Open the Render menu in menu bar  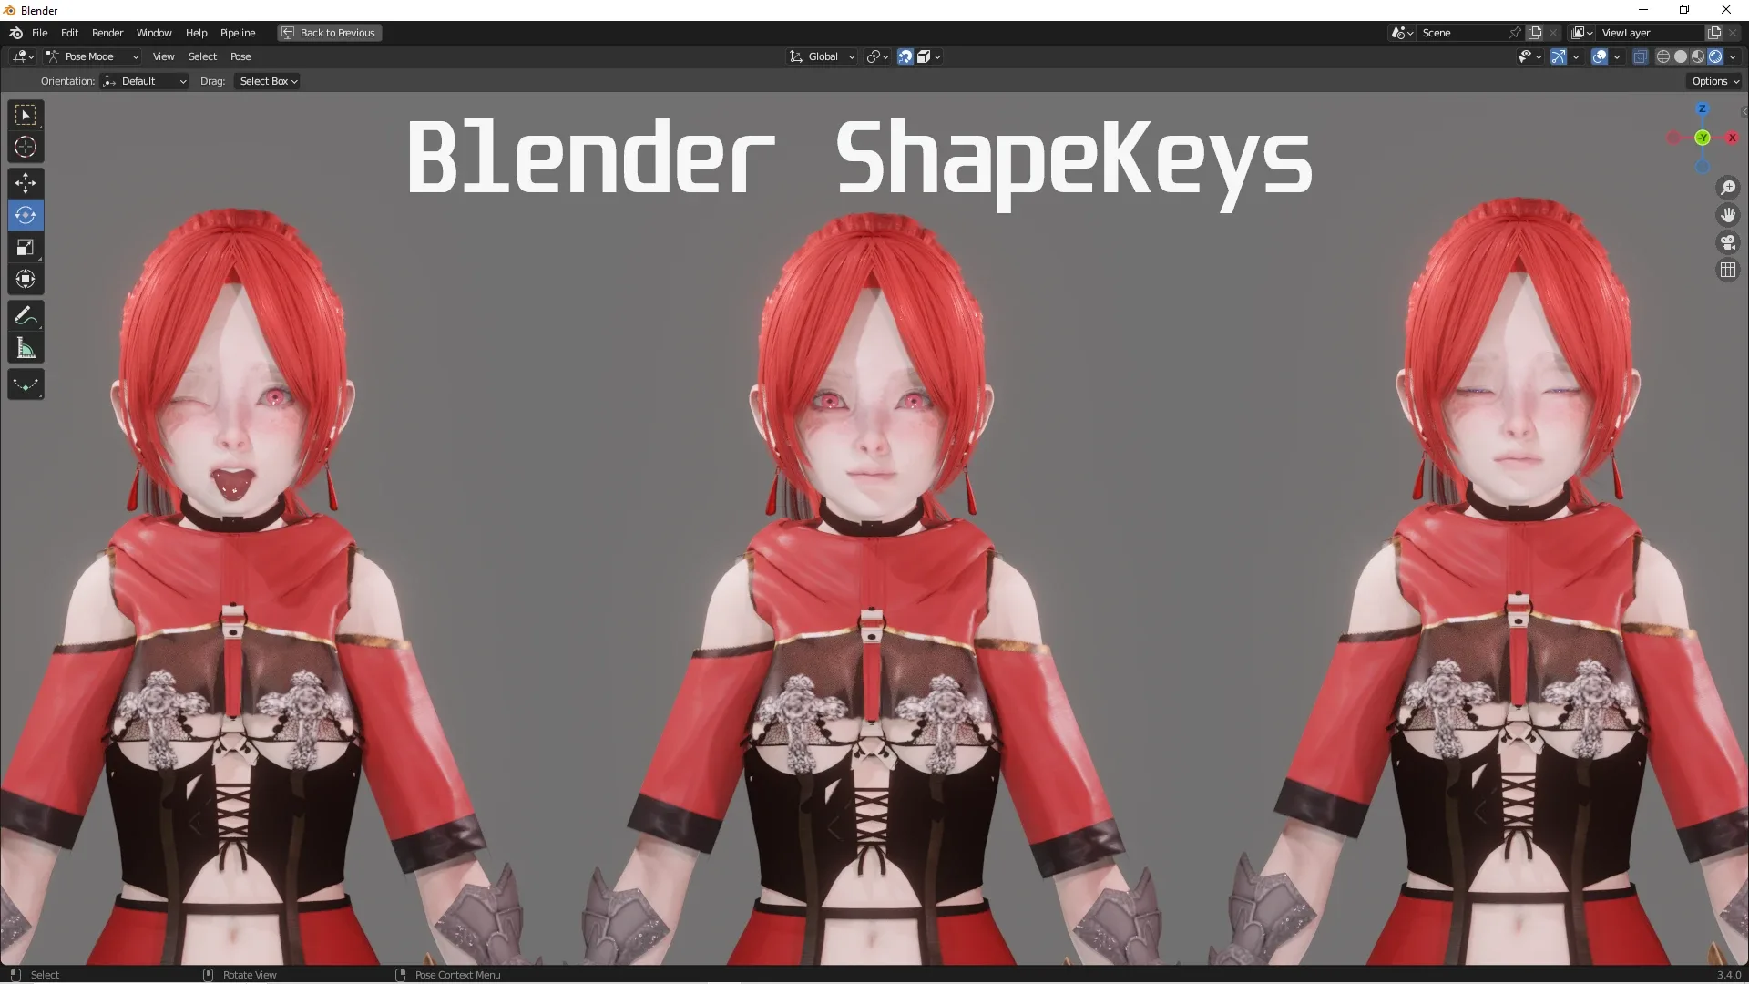[107, 33]
